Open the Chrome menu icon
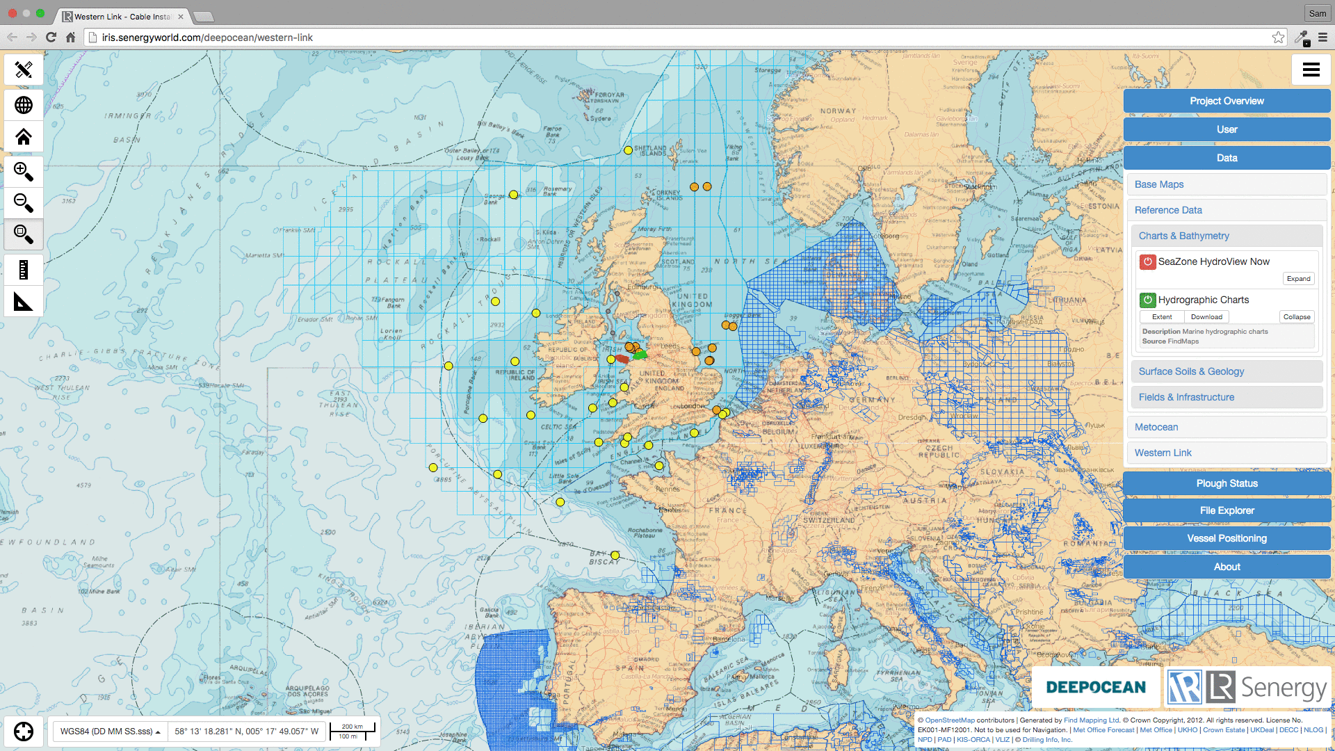Image resolution: width=1335 pixels, height=751 pixels. (1323, 38)
